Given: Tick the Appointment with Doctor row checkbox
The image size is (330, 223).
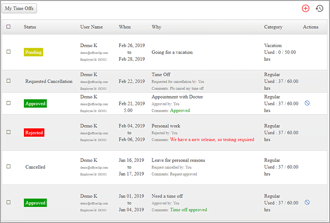Looking at the screenshot, I should pos(9,103).
